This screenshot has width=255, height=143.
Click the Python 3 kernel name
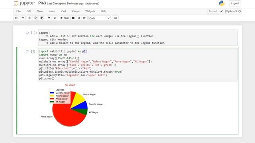231,12
